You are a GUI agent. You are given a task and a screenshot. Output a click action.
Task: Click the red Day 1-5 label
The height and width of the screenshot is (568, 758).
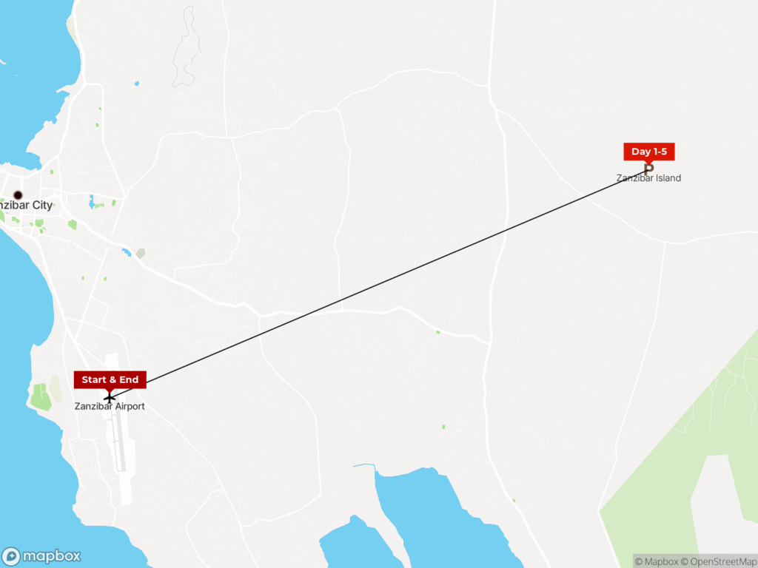[648, 152]
